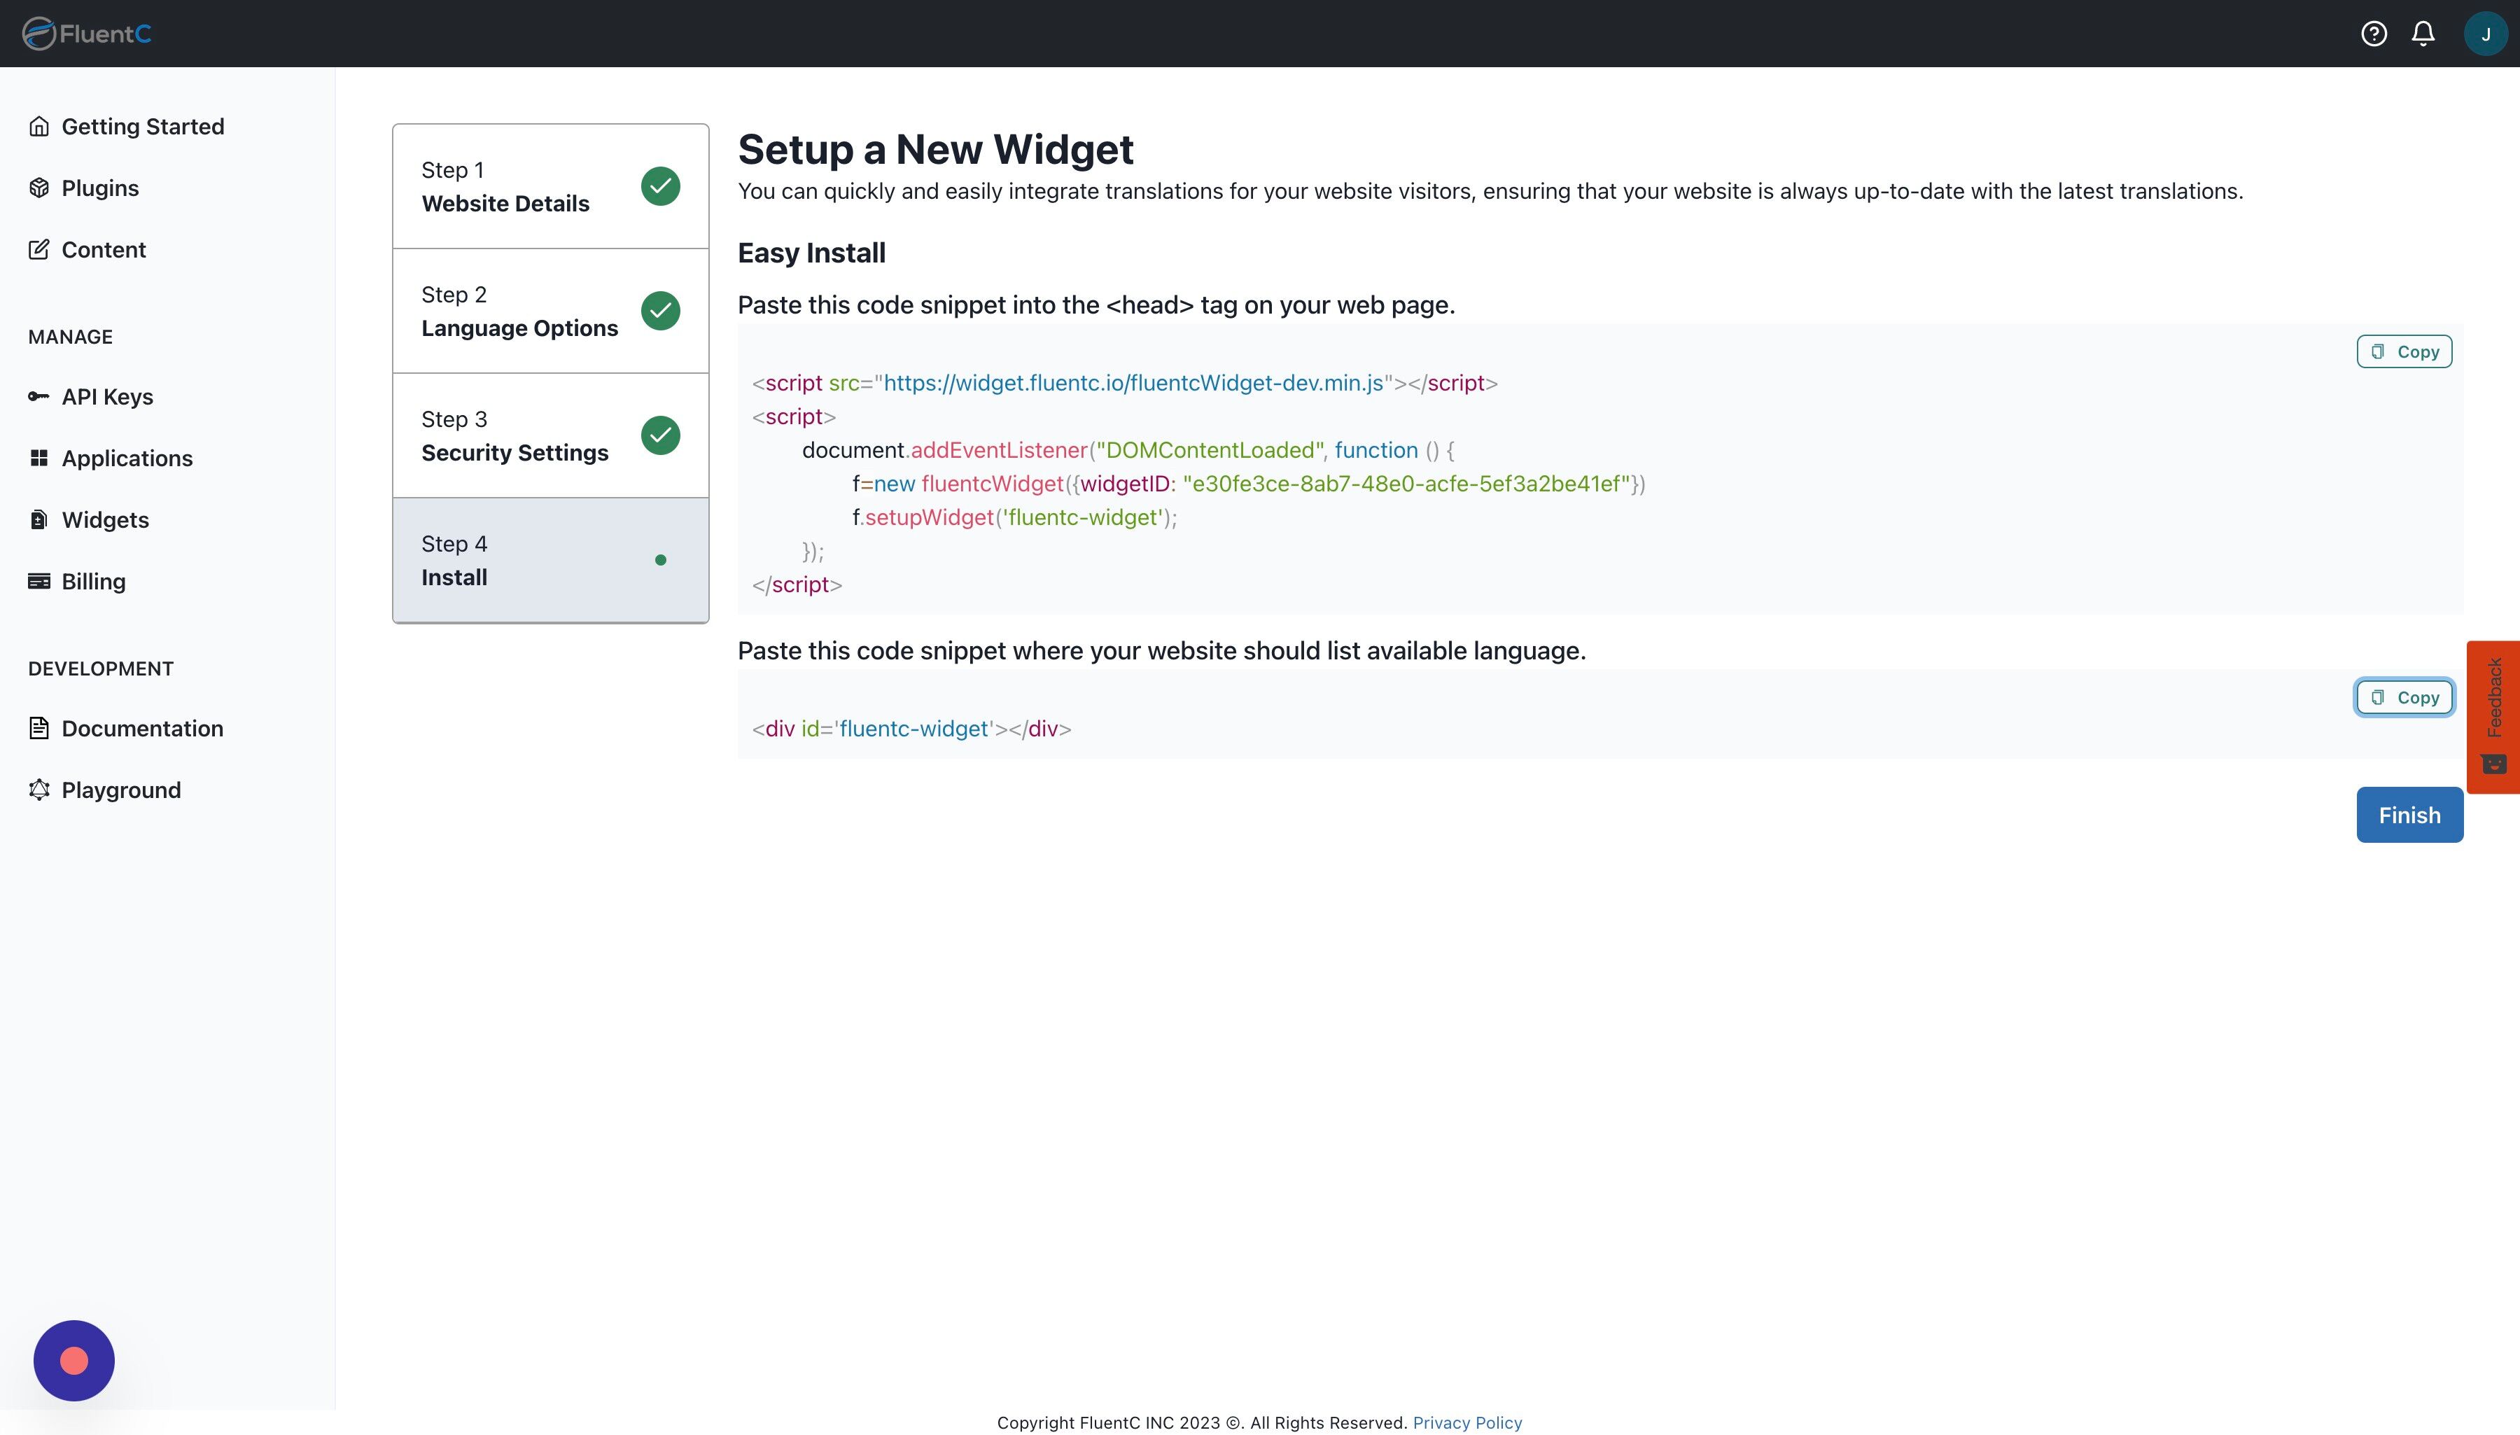Click the help question mark icon

[x=2373, y=34]
